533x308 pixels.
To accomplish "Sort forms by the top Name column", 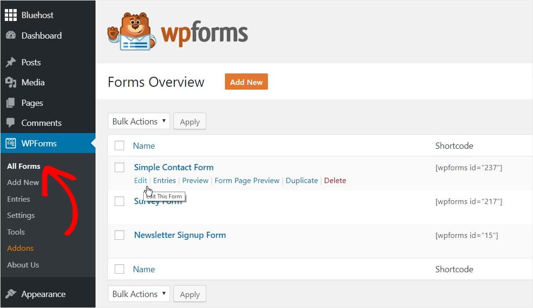I will pyautogui.click(x=144, y=146).
